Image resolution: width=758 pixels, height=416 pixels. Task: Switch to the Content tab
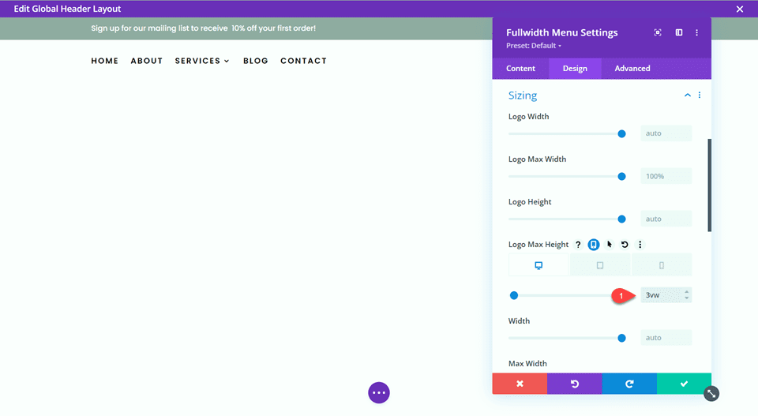click(x=520, y=68)
